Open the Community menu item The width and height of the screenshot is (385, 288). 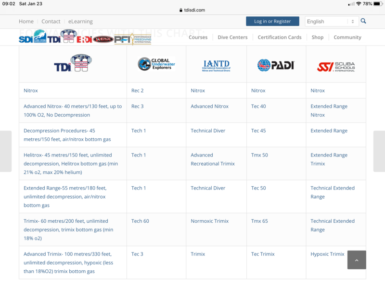click(347, 37)
